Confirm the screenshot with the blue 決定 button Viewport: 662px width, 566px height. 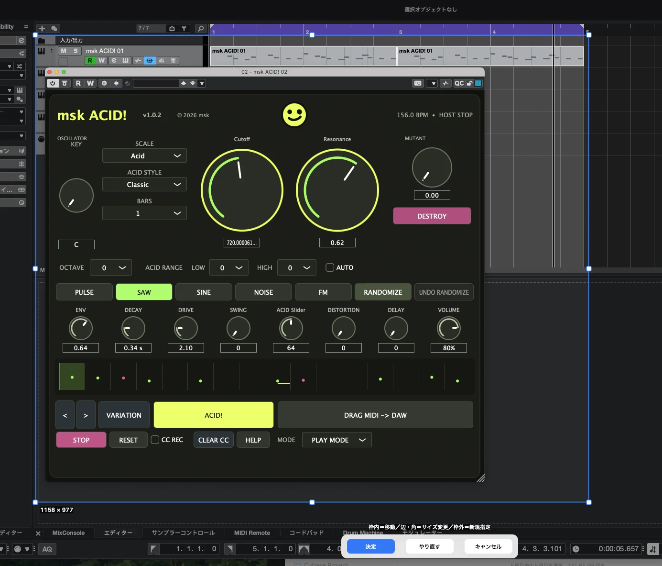[x=371, y=546]
